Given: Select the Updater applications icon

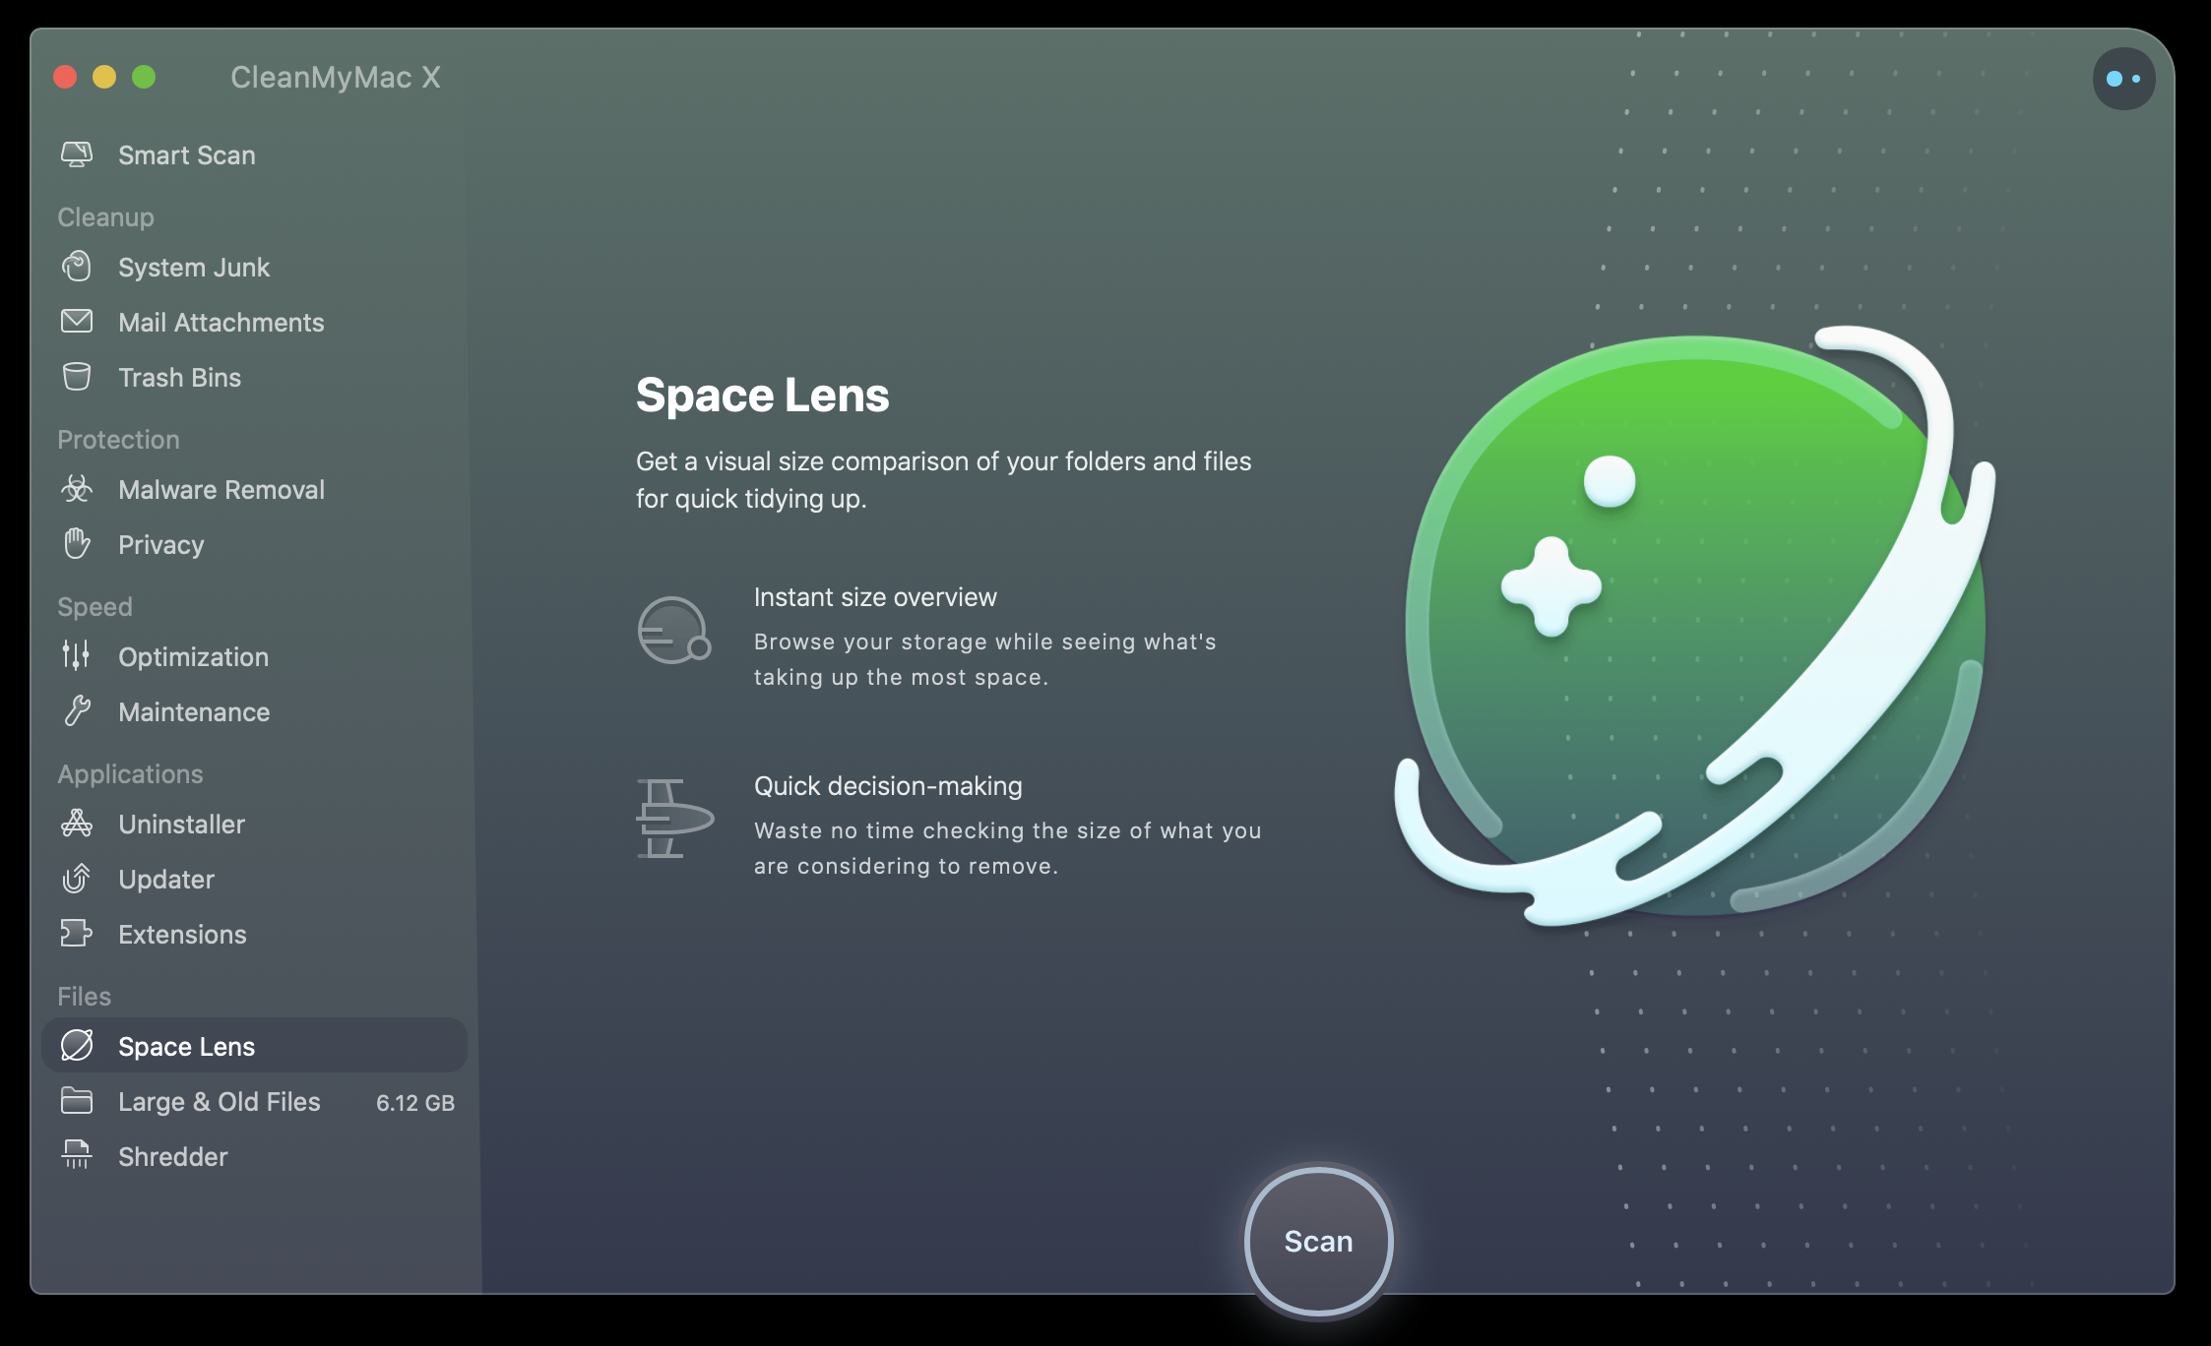Looking at the screenshot, I should (78, 878).
